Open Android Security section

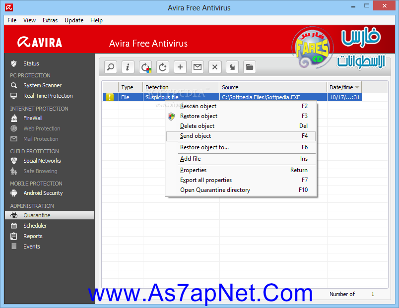pyautogui.click(x=43, y=193)
